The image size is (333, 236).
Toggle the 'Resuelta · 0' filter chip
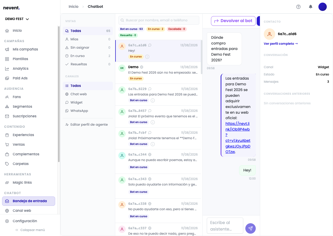pos(128,35)
